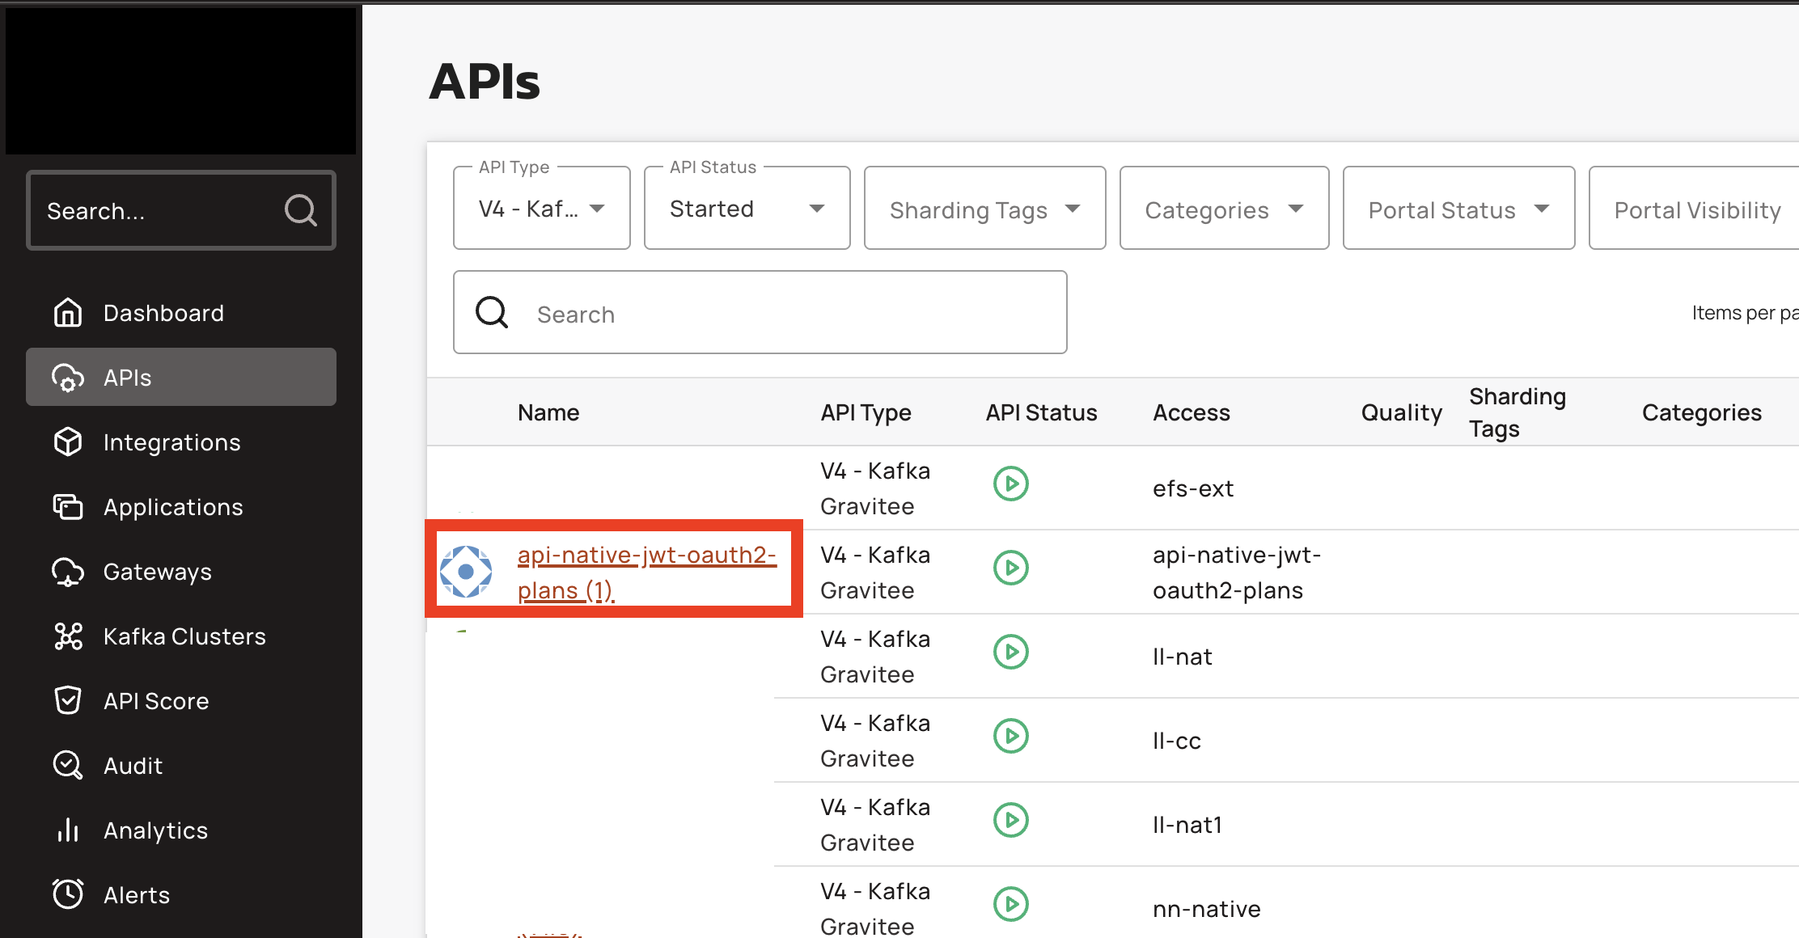Open the Applications section icon
This screenshot has width=1799, height=938.
(68, 507)
